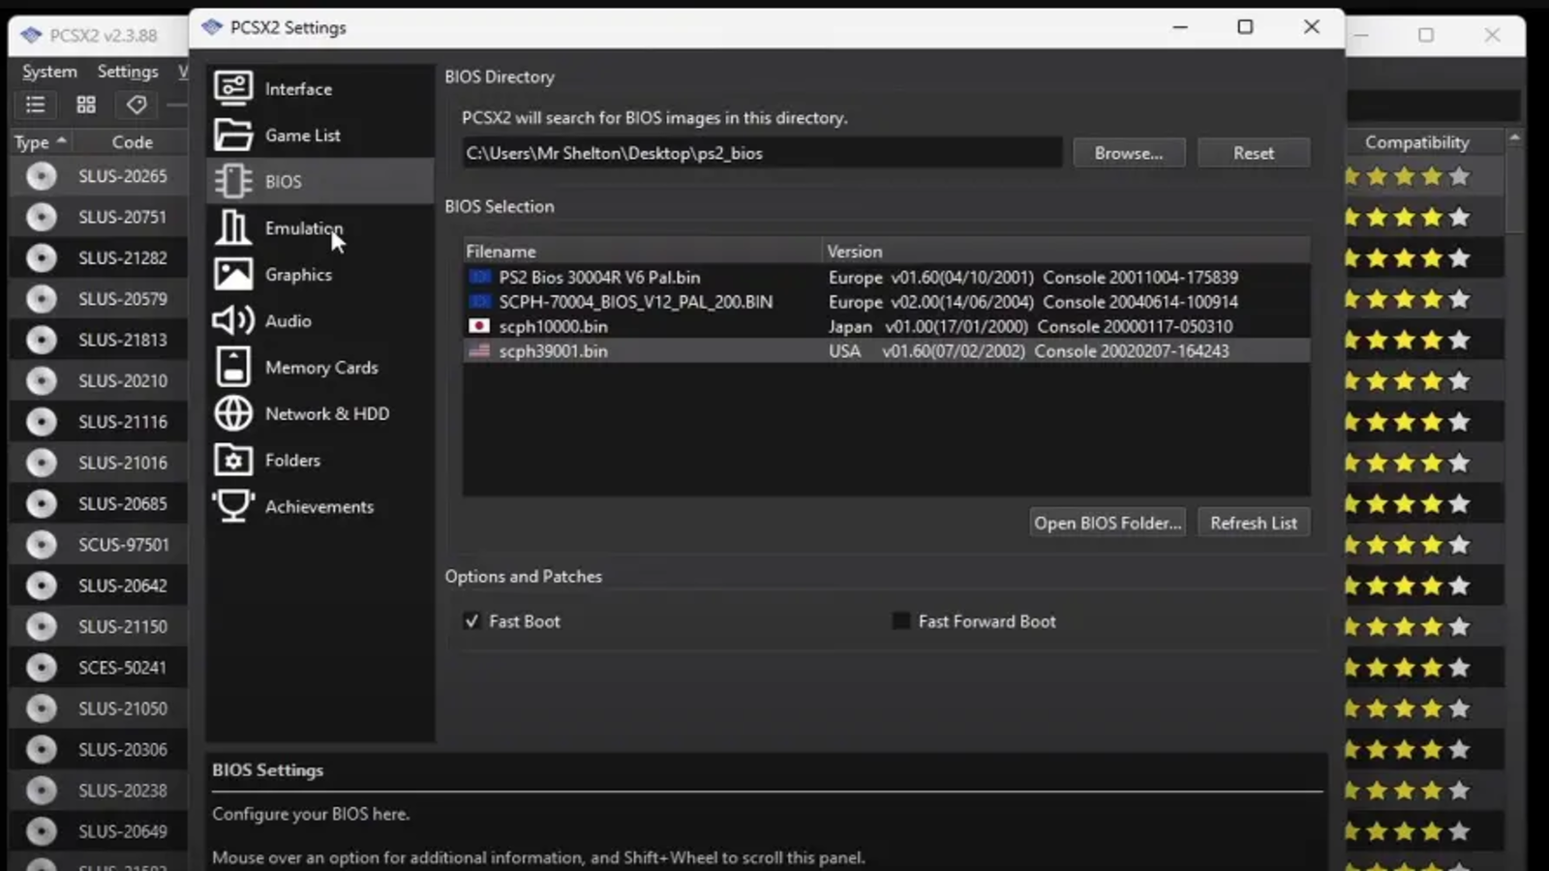Open Graphics settings picture icon
This screenshot has height=871, width=1549.
pos(233,274)
